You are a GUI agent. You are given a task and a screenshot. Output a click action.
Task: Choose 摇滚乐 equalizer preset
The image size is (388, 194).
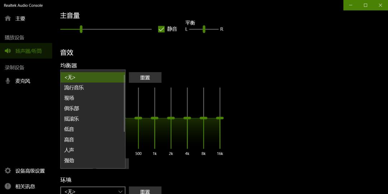click(93, 119)
